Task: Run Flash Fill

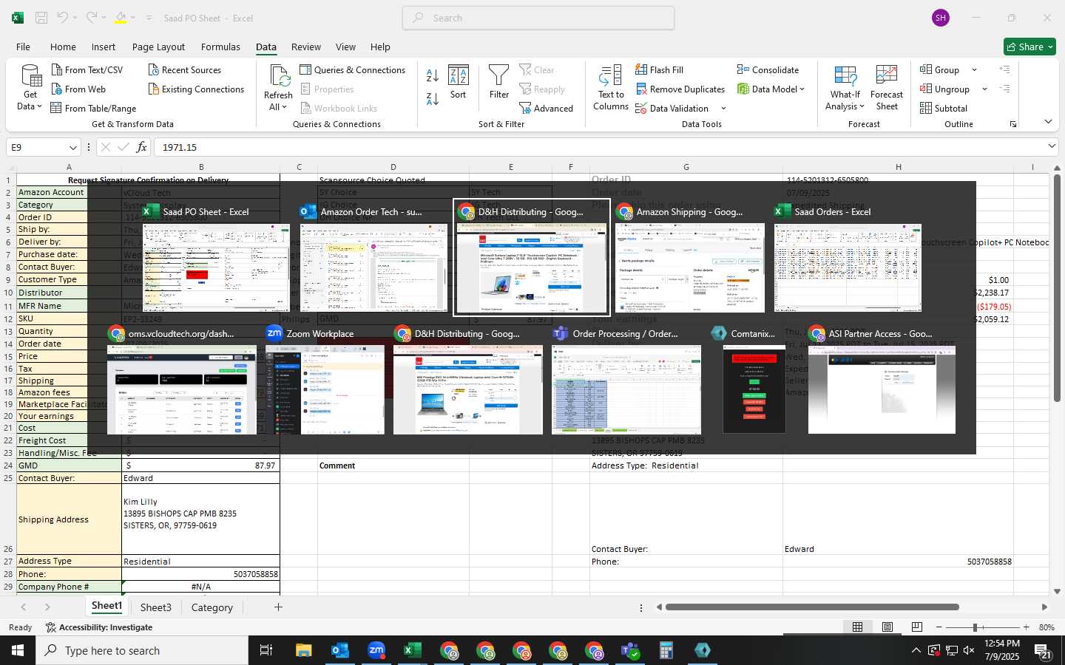Action: pos(660,69)
